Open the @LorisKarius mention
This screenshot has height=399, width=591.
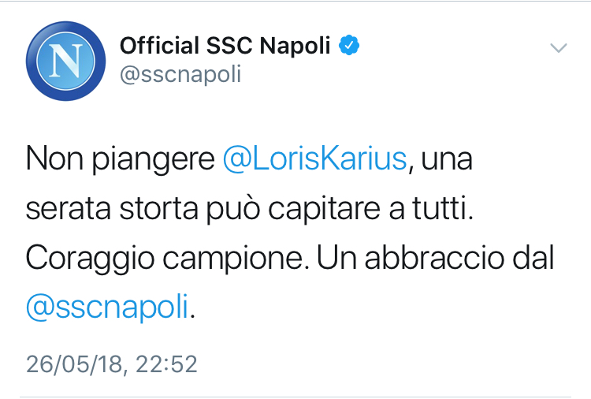coord(315,160)
